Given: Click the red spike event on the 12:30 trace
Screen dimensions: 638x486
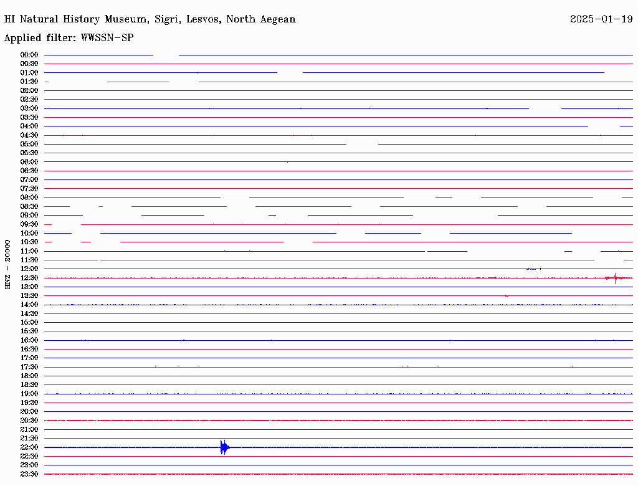Looking at the screenshot, I should pos(615,278).
